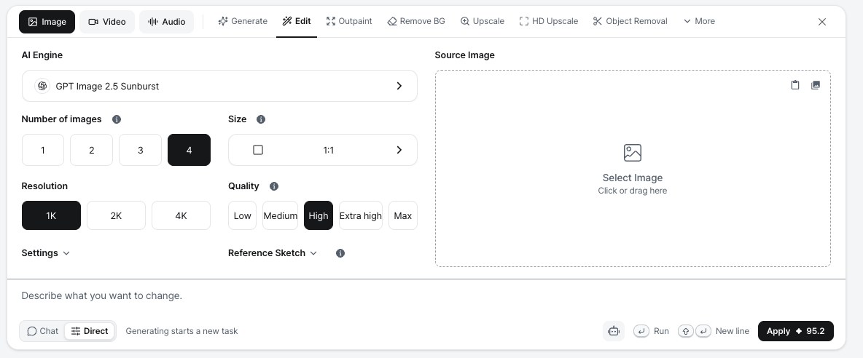Switch to Video mode
Image resolution: width=863 pixels, height=358 pixels.
pyautogui.click(x=106, y=22)
